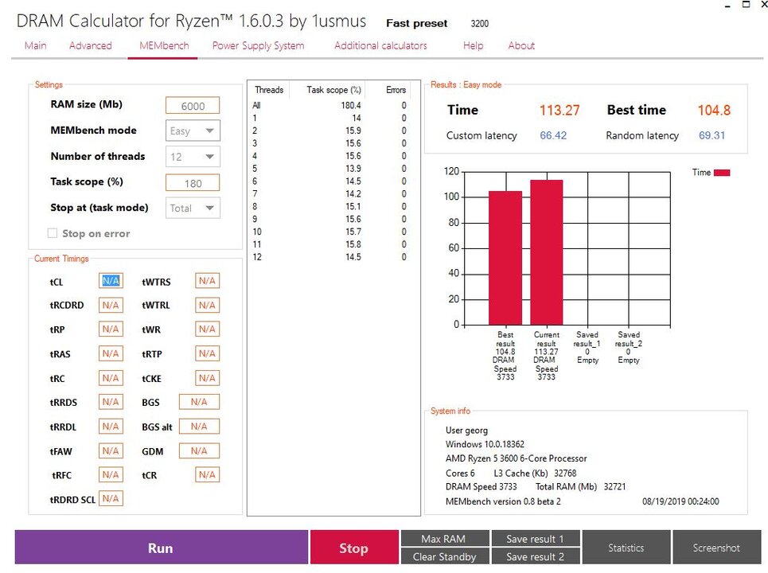This screenshot has height=573, width=768.
Task: Minimize the DRAM Calculator window
Action: pos(728,6)
